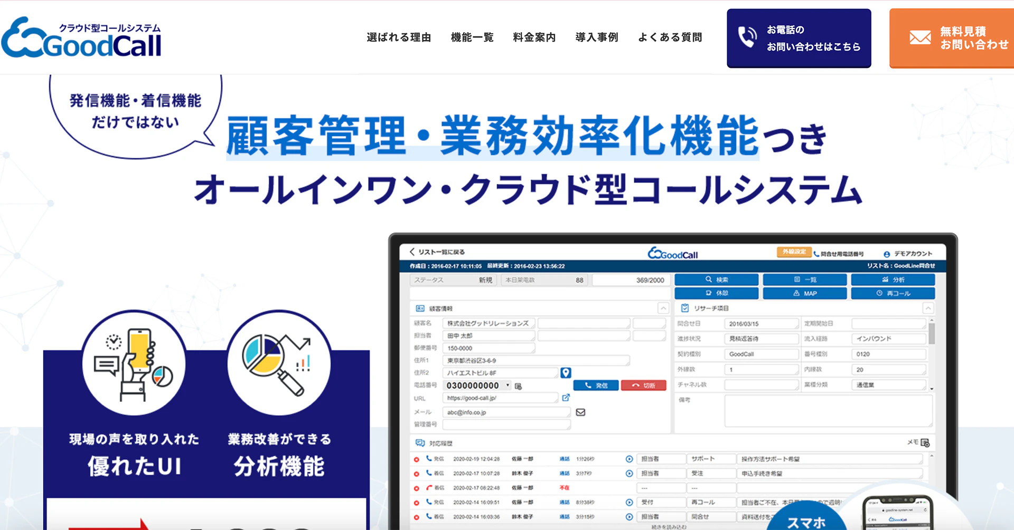Open the 選ばれる理由 menu item
The height and width of the screenshot is (530, 1014).
(x=399, y=37)
